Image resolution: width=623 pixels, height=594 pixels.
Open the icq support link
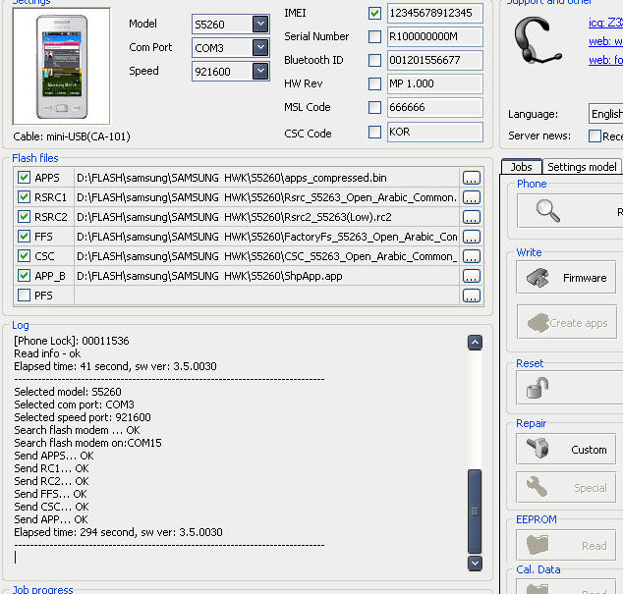pos(605,23)
